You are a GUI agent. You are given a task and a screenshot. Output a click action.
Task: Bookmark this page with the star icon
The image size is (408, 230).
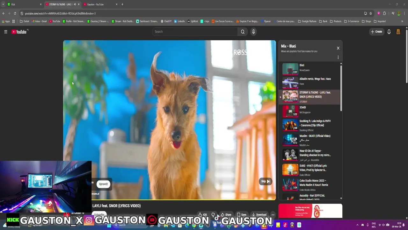371,13
